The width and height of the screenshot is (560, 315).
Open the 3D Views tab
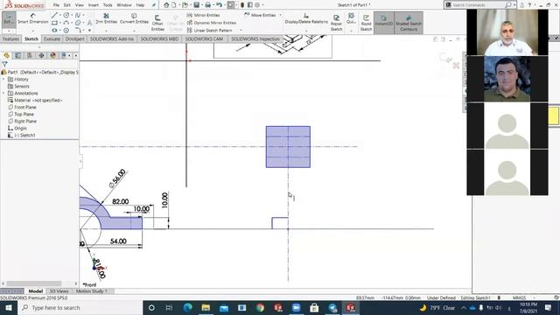coord(59,291)
